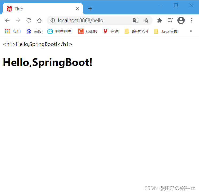Open the browser home page
The height and width of the screenshot is (193, 199).
coord(39,20)
